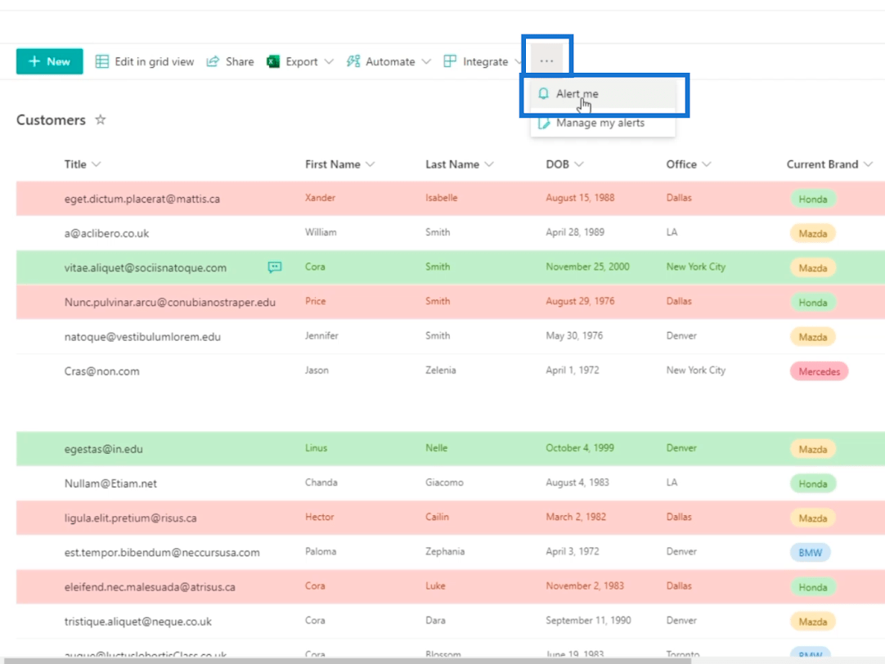Viewport: 885px width, 664px height.
Task: Click the Integrate icon
Action: pos(450,61)
